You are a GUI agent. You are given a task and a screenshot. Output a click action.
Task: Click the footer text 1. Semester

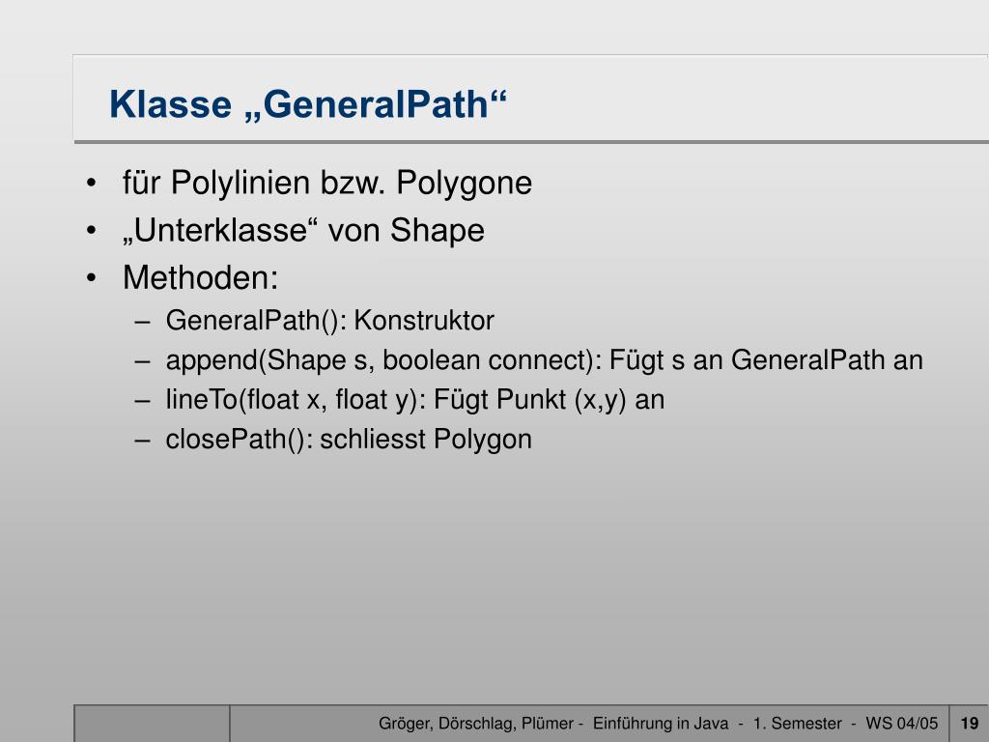pos(797,723)
